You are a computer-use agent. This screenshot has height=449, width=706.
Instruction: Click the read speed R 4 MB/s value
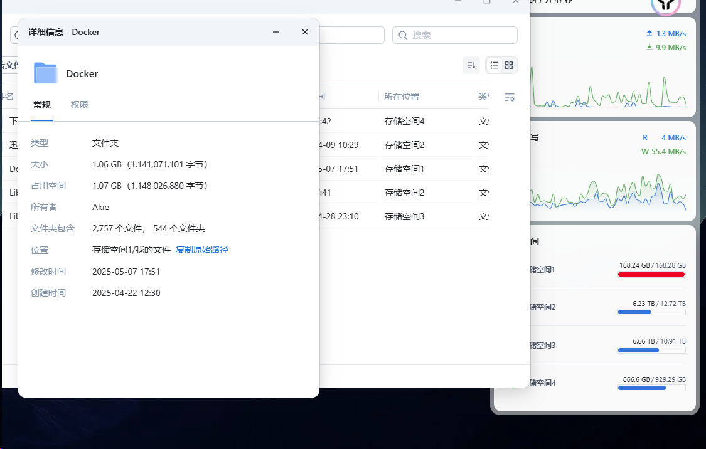point(664,138)
